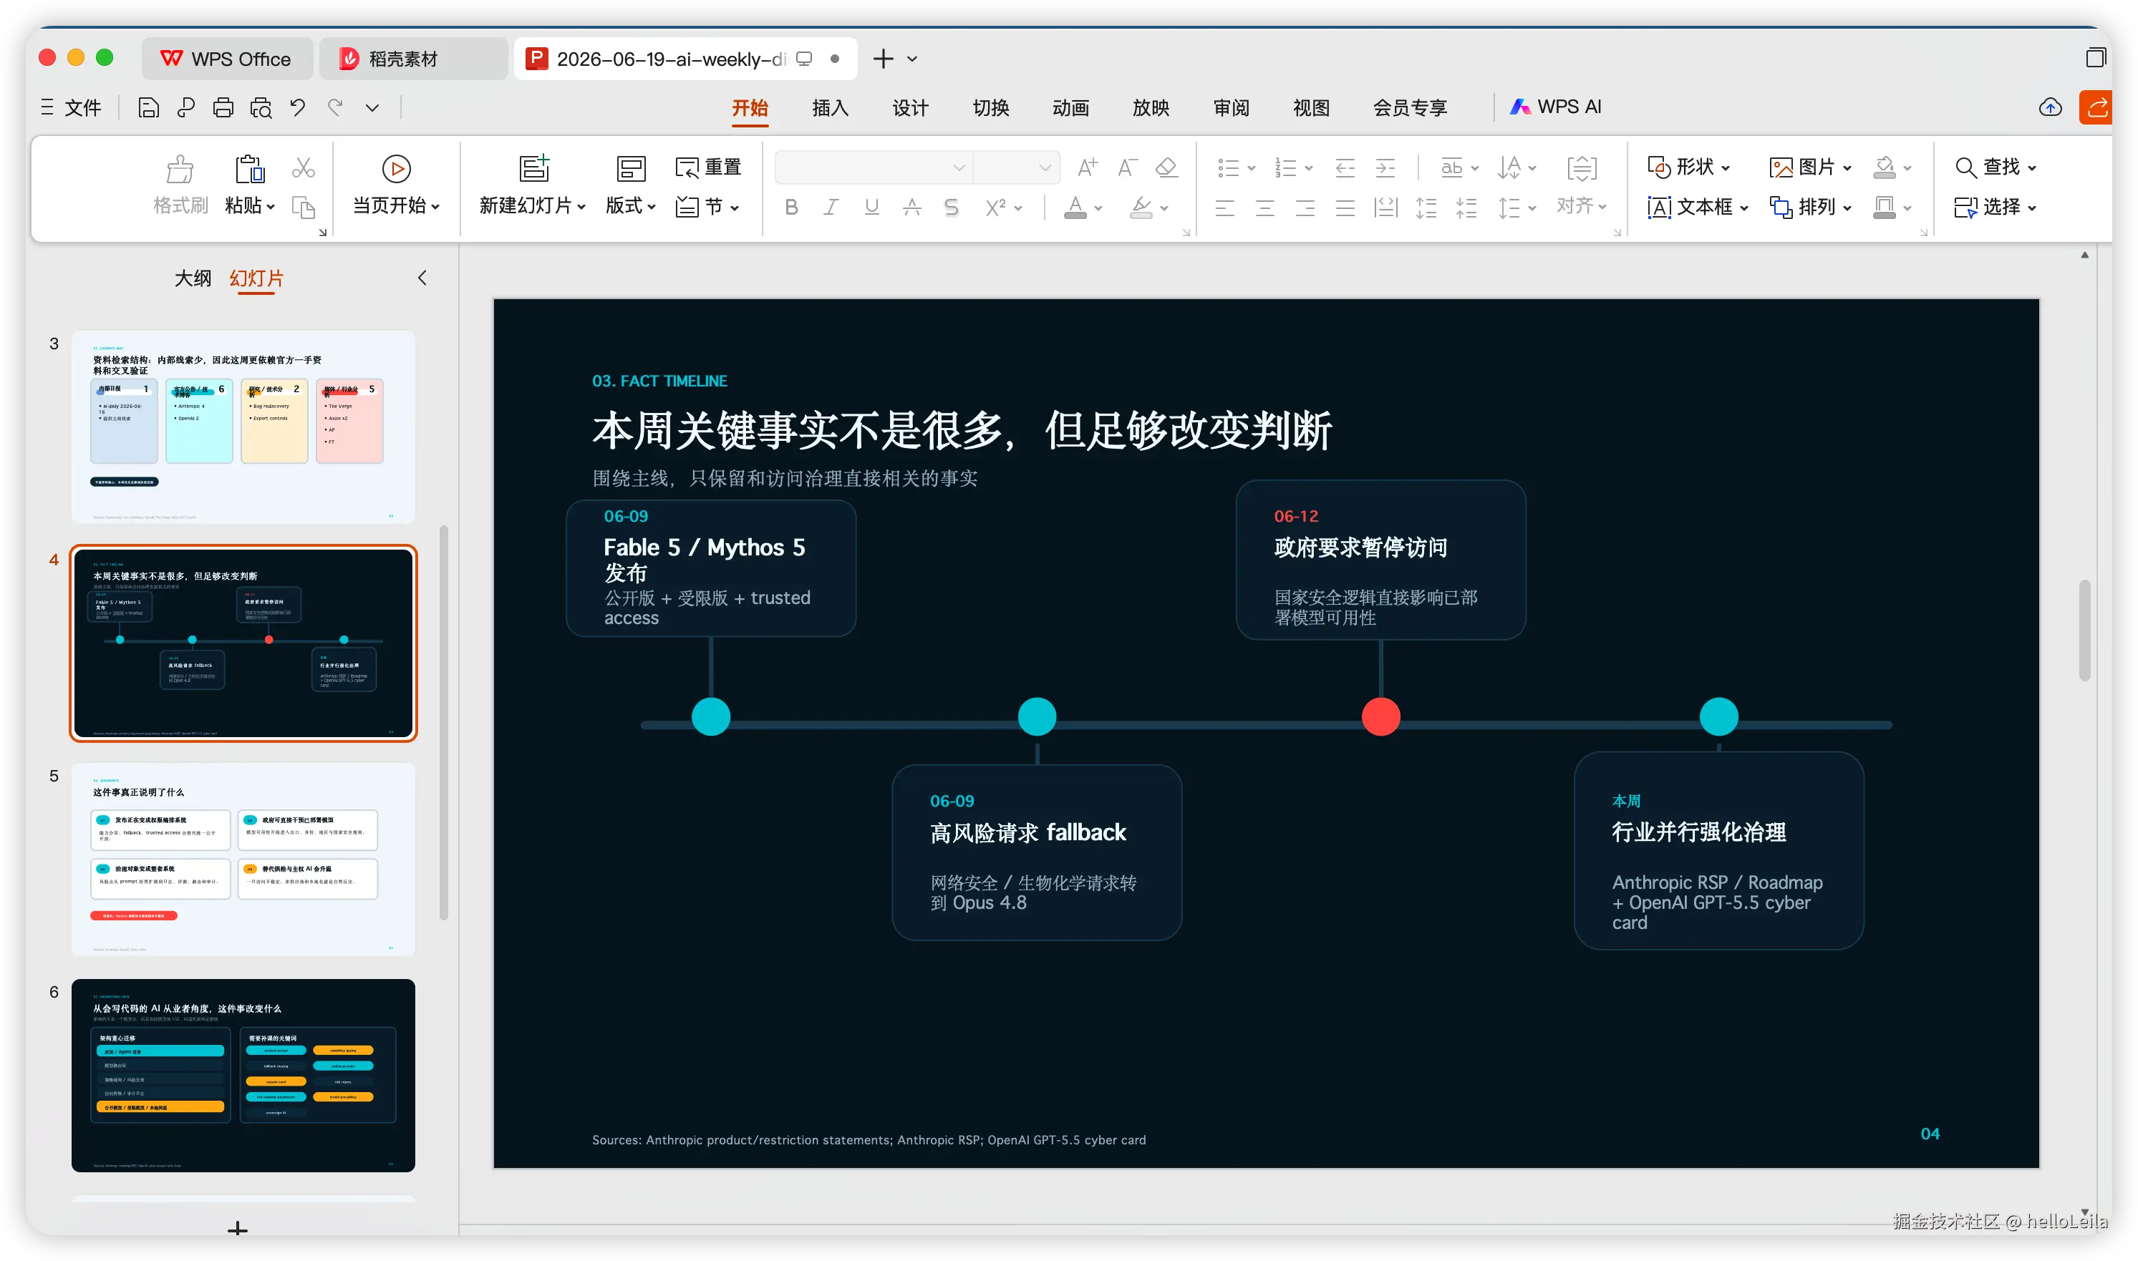Click the New Slide (新建幻灯片) icon
Image resolution: width=2138 pixels, height=1261 pixels.
tap(534, 168)
